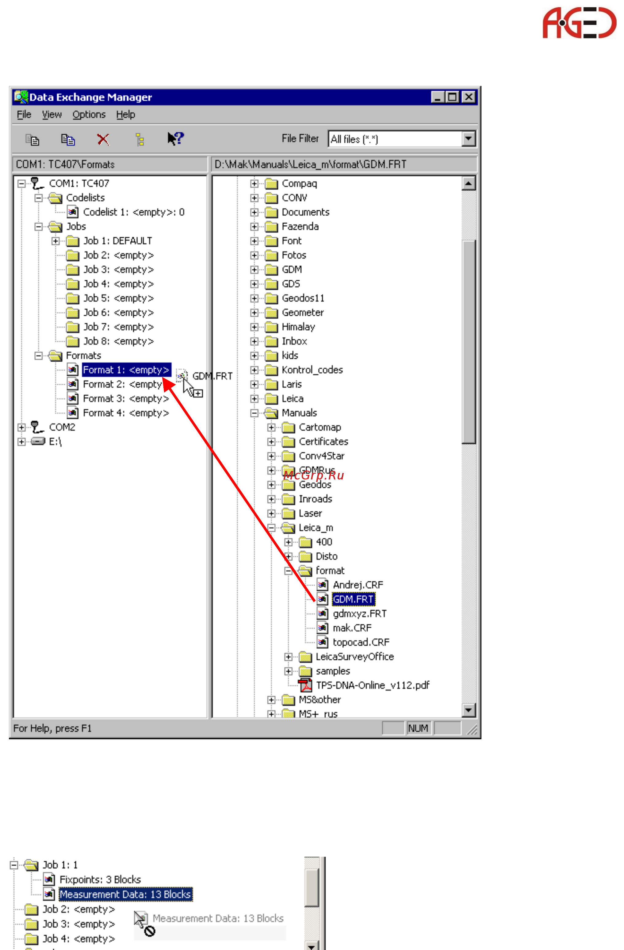624x950 pixels.
Task: Click the mak.CRF file icon
Action: click(x=323, y=628)
